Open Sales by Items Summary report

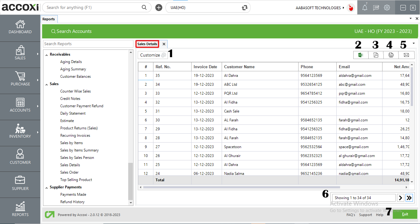pyautogui.click(x=79, y=150)
